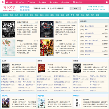Image resolution: width=109 pixels, height=109 pixels.
Task: Select the 现代 category in teal menu
Action: click(x=62, y=15)
